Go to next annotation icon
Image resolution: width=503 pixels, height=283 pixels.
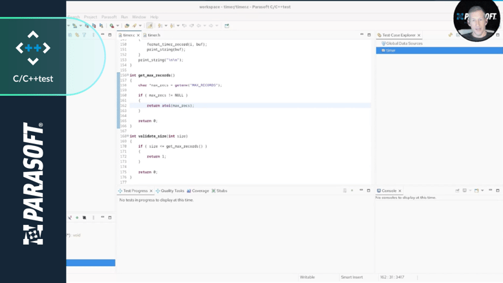[160, 26]
